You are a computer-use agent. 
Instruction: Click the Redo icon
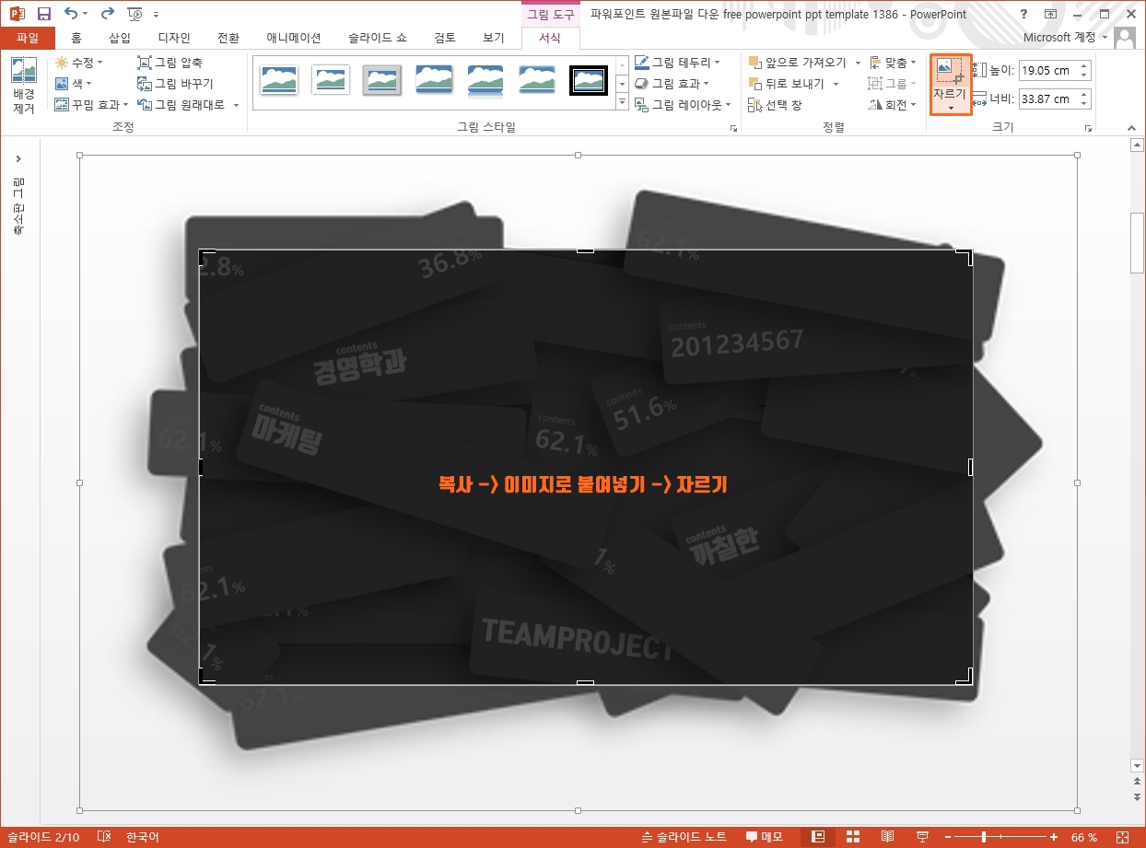[107, 14]
